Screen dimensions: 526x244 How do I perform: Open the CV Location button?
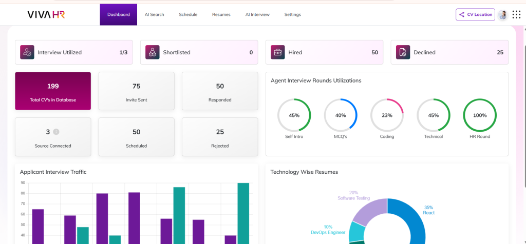tap(475, 14)
